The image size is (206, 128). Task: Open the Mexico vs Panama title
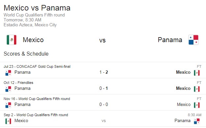click(37, 8)
